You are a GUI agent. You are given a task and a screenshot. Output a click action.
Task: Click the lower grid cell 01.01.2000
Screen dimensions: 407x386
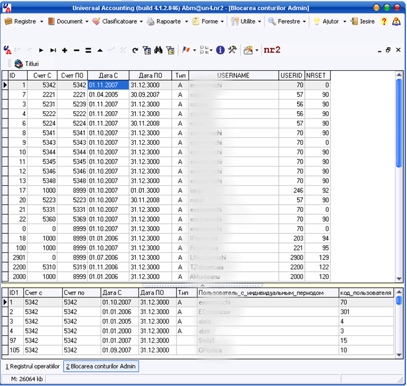[x=120, y=331]
